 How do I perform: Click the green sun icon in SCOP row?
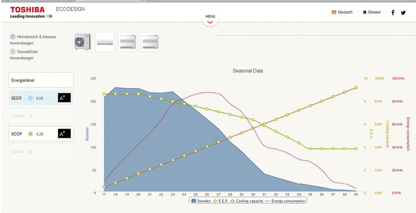pos(30,134)
